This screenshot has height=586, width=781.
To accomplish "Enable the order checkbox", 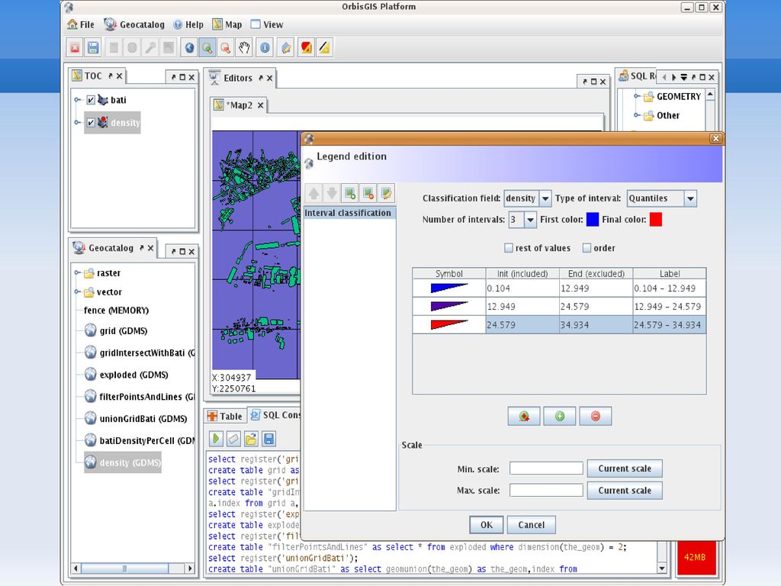I will click(x=587, y=248).
